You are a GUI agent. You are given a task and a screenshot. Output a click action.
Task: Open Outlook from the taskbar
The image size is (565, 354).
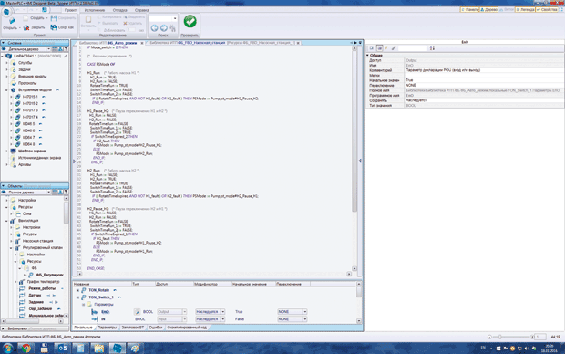tap(62, 348)
